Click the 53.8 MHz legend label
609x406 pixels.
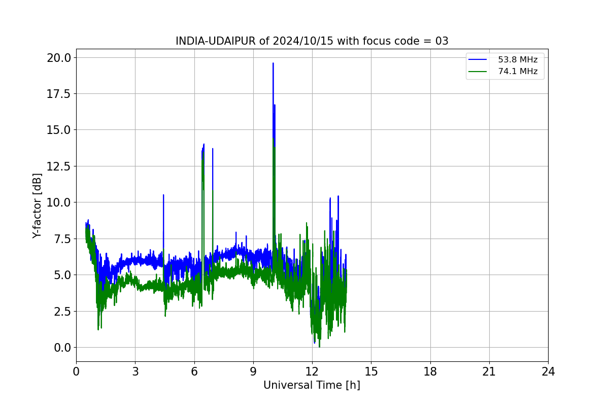[x=518, y=60]
